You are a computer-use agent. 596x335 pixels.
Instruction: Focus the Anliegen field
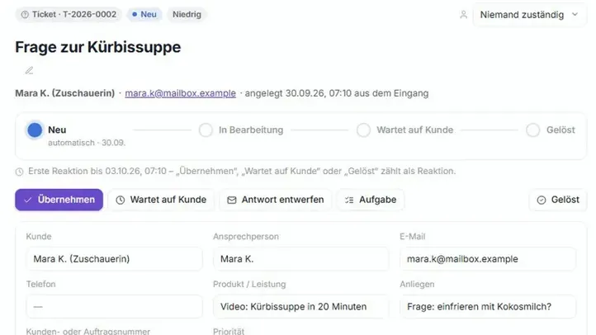pos(488,306)
